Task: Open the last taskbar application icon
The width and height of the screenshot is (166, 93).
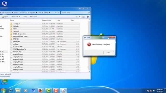Action: 64,91
